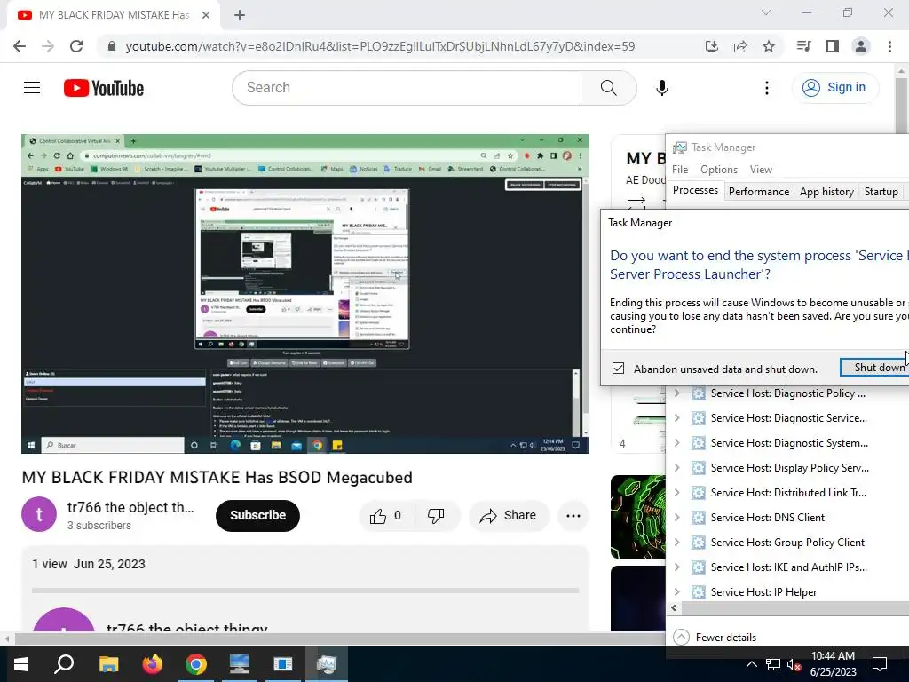Viewport: 909px width, 682px height.
Task: Click the Share button under video
Action: point(509,516)
